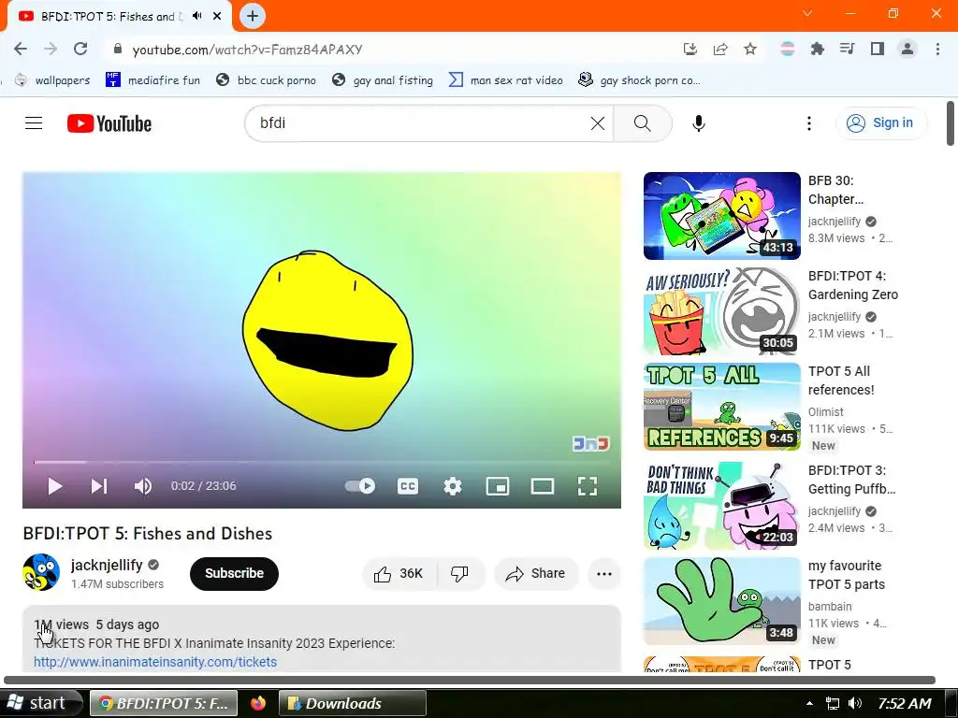
Task: Launch Firefox from taskbar
Action: pyautogui.click(x=258, y=703)
